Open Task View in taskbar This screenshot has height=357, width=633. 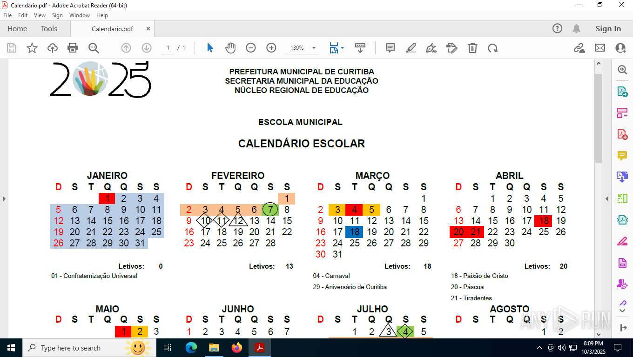click(168, 348)
